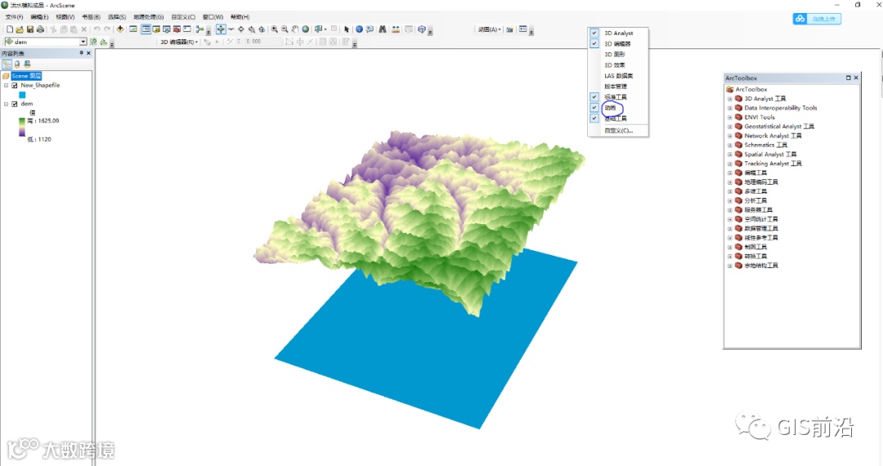Open the Animation Controls icon
883x466 pixels.
pyautogui.click(x=523, y=29)
